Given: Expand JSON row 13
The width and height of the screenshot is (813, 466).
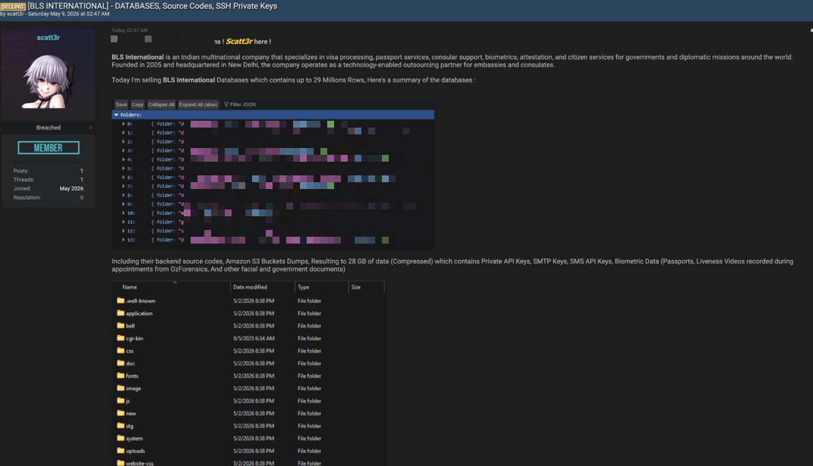Looking at the screenshot, I should point(124,239).
